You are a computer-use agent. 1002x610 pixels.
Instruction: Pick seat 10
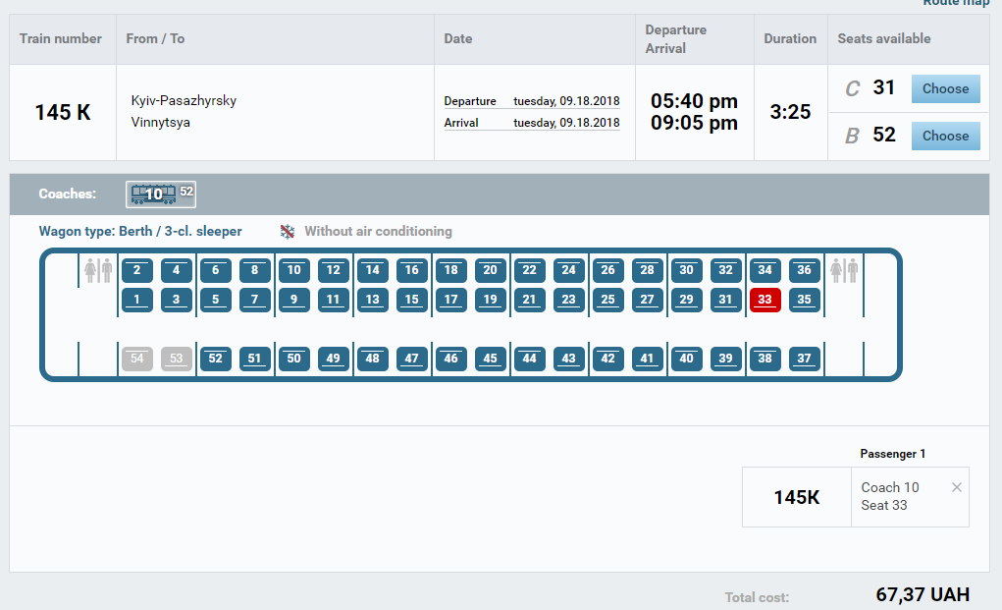pyautogui.click(x=294, y=270)
